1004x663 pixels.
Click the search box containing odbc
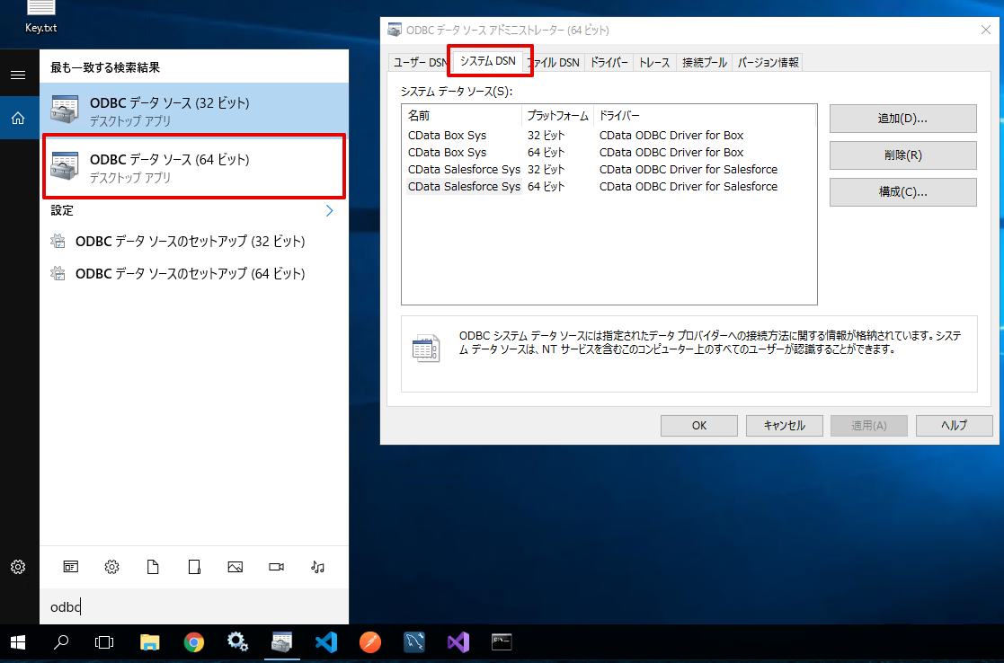pos(194,606)
